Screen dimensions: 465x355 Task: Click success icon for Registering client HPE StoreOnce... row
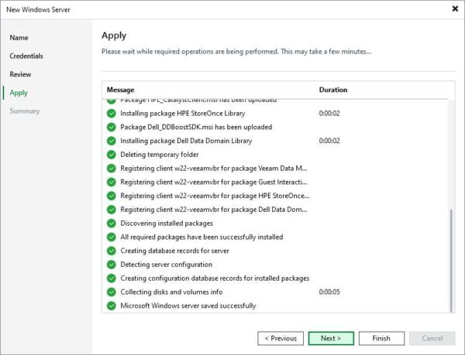111,196
